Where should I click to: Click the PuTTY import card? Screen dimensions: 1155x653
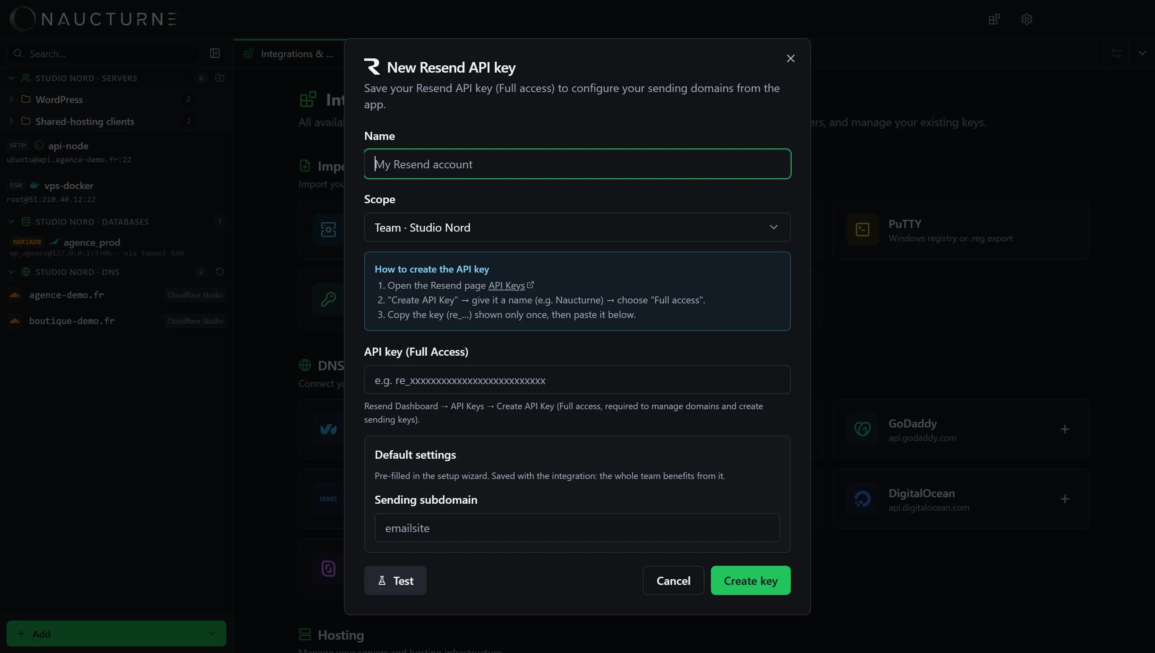[961, 230]
